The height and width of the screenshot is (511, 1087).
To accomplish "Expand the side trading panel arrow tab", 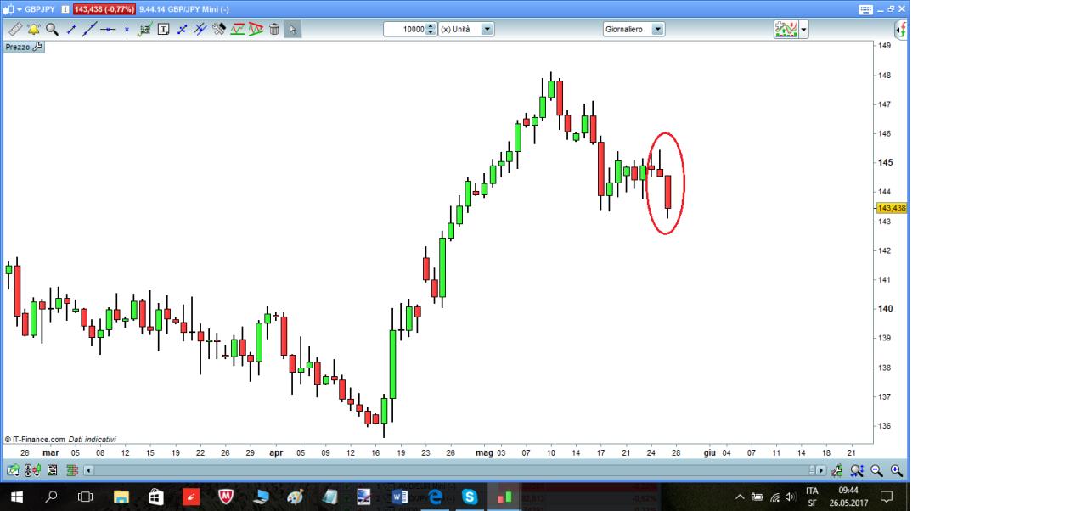I will [901, 29].
